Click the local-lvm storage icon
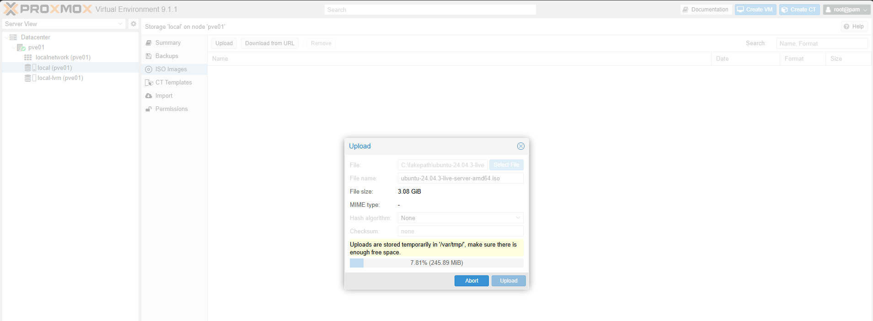This screenshot has width=873, height=321. (30, 78)
